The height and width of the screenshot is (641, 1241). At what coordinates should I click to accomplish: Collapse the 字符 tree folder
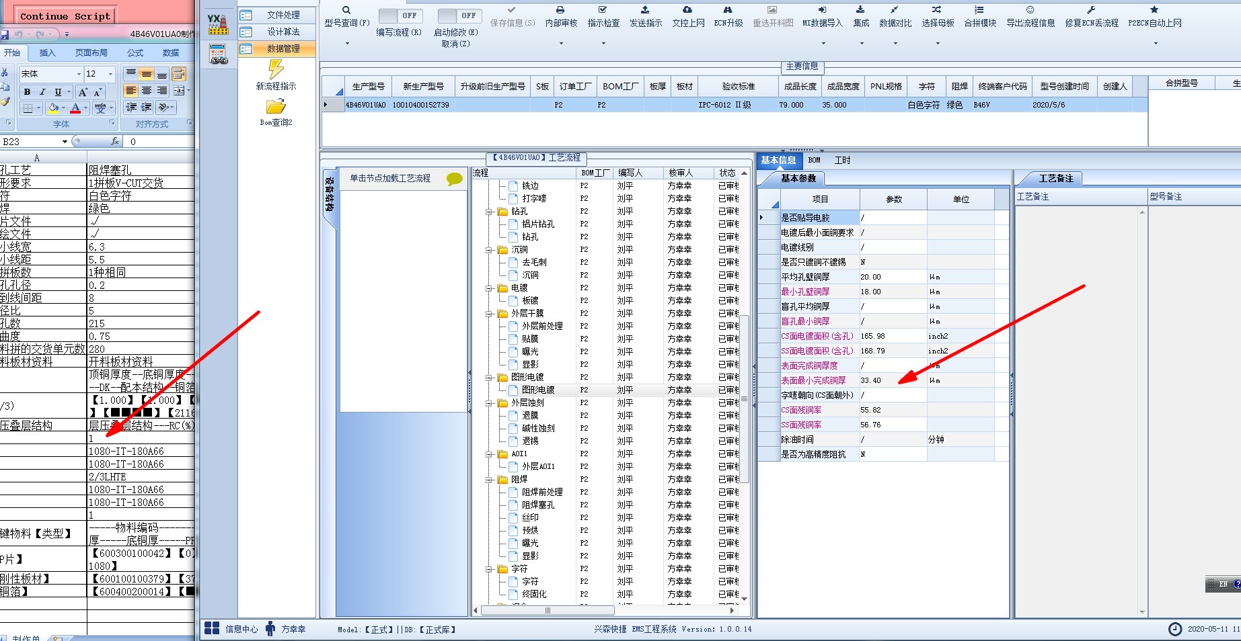[x=490, y=569]
